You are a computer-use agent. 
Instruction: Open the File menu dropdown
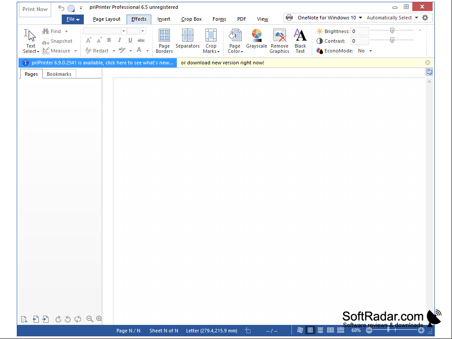(x=73, y=19)
